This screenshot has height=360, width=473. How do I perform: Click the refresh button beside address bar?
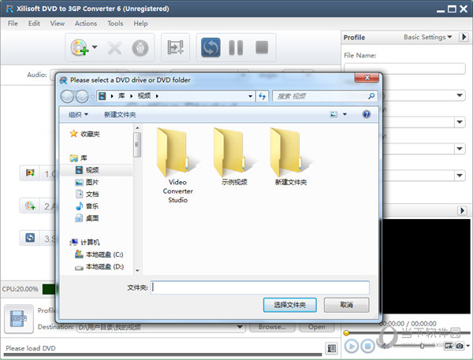pyautogui.click(x=263, y=96)
